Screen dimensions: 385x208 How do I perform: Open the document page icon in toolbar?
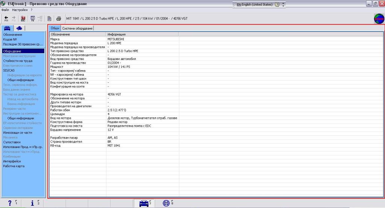coord(49,19)
